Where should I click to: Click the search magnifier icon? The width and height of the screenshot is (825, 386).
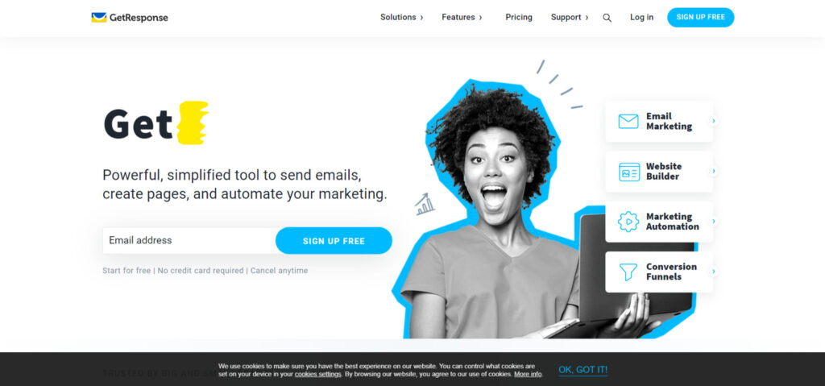pyautogui.click(x=607, y=18)
